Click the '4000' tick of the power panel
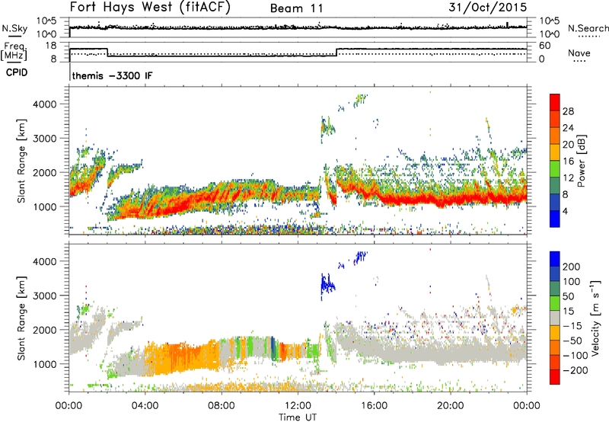 click(45, 104)
